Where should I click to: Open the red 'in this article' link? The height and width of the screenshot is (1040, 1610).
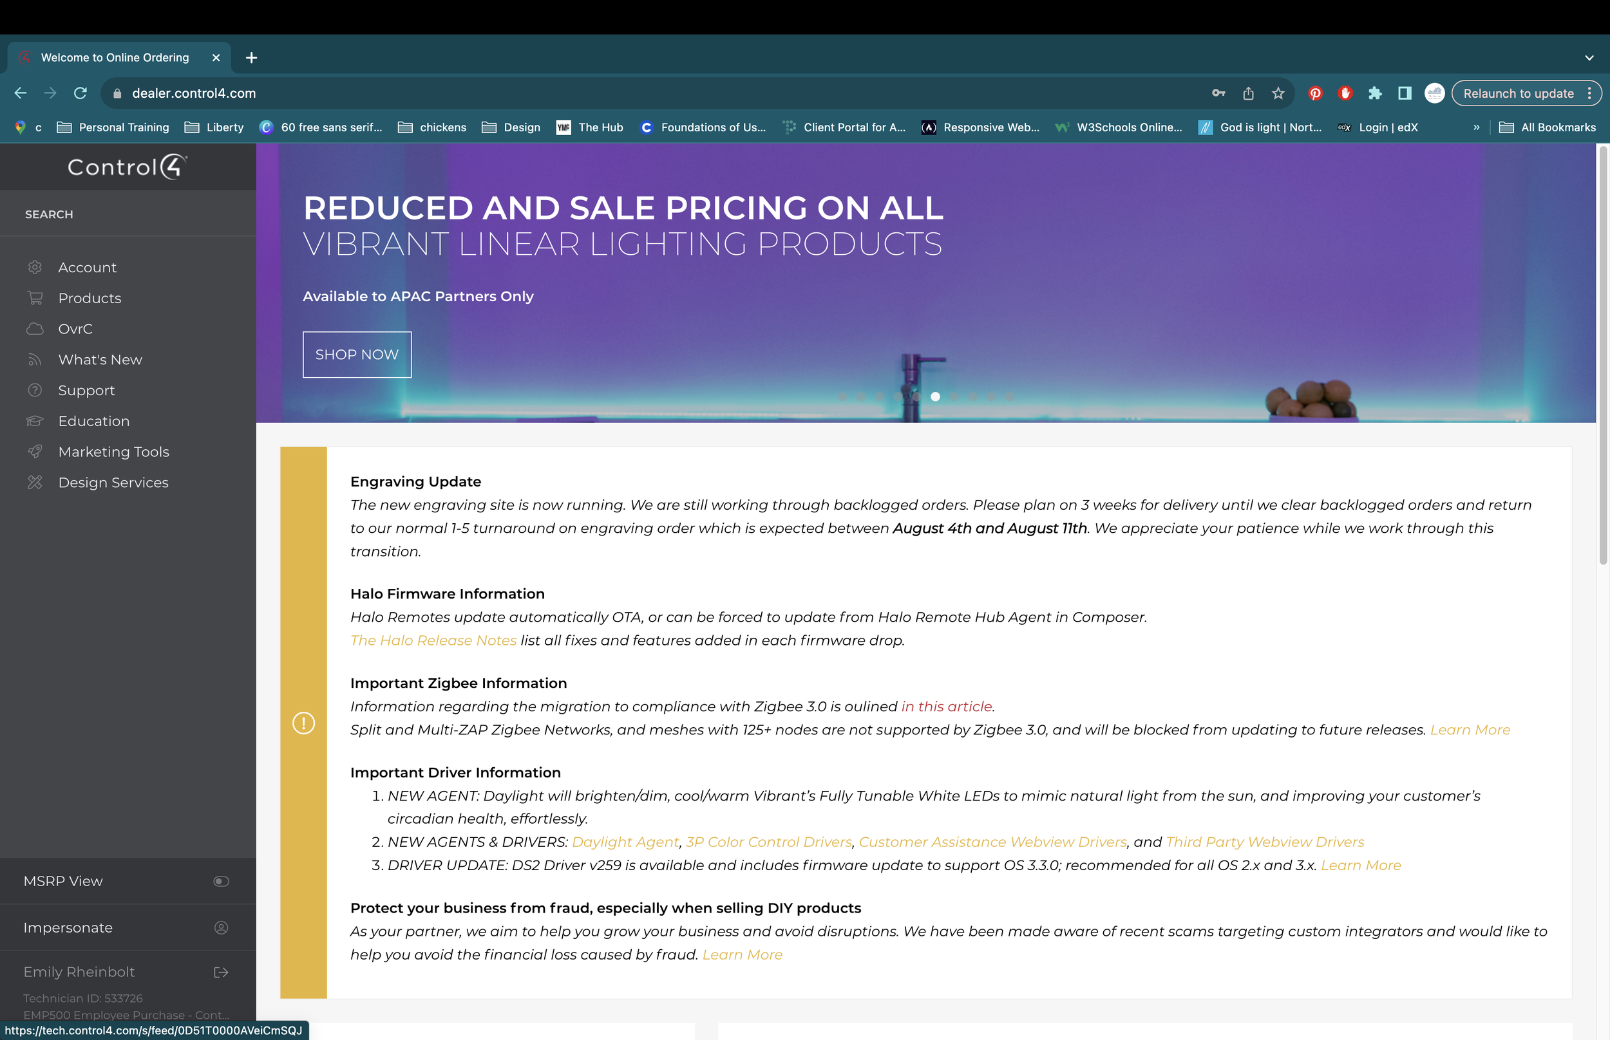point(947,707)
